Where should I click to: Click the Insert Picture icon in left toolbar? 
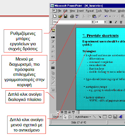click(x=53, y=31)
